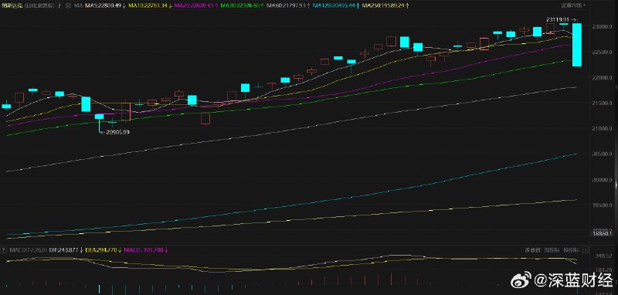Image resolution: width=618 pixels, height=295 pixels.
Task: Click the third text button beside the MACD close icon
Action: click(x=572, y=250)
